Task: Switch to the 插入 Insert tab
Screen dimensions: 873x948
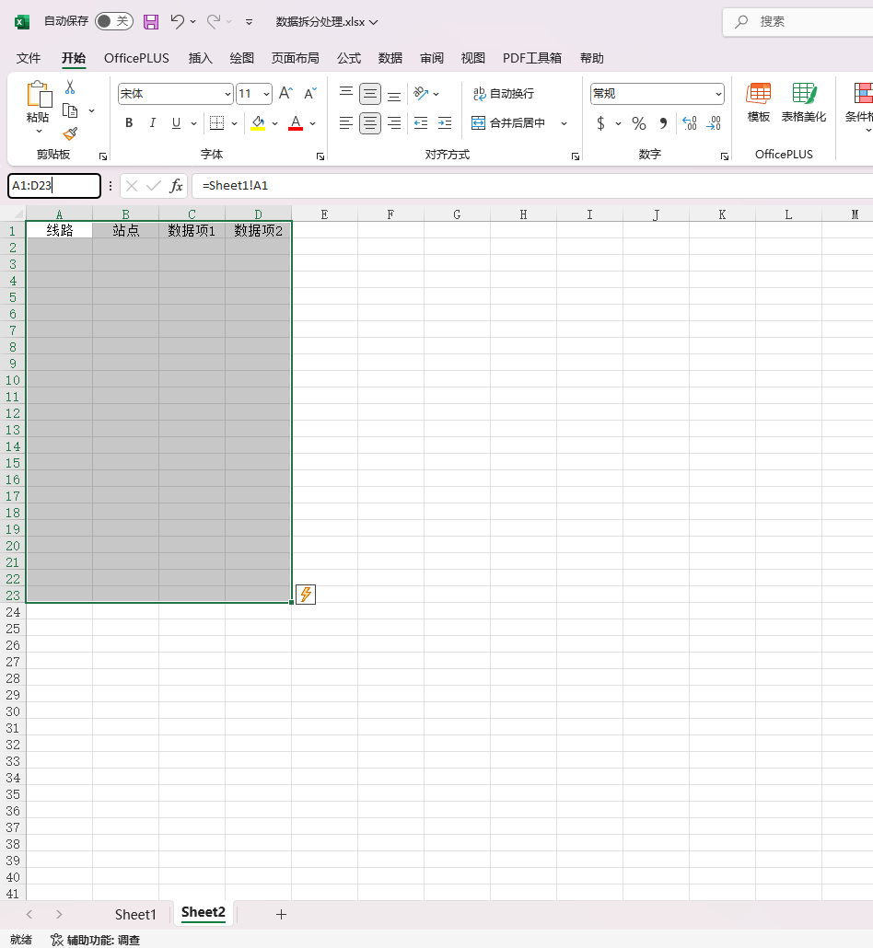Action: [x=200, y=58]
